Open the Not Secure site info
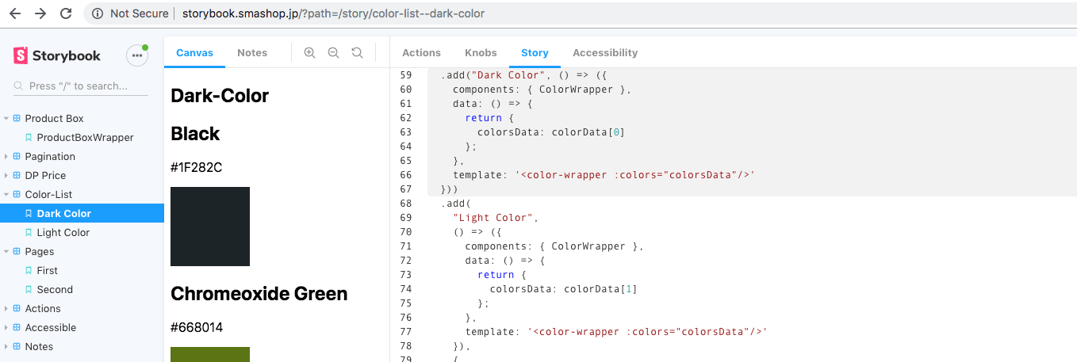Viewport: 1077px width, 362px height. [130, 13]
